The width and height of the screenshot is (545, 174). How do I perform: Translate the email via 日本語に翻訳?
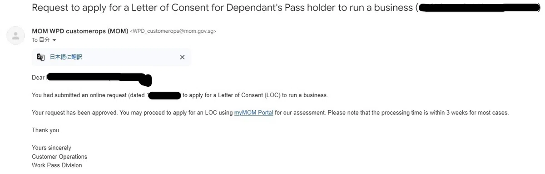[x=66, y=57]
